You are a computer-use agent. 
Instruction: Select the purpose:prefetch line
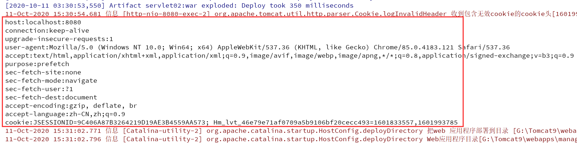(x=37, y=64)
